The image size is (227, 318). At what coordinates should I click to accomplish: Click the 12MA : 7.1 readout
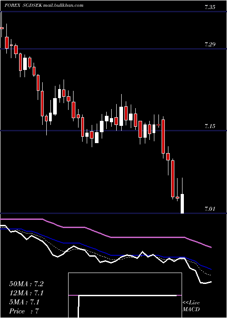click(26, 293)
